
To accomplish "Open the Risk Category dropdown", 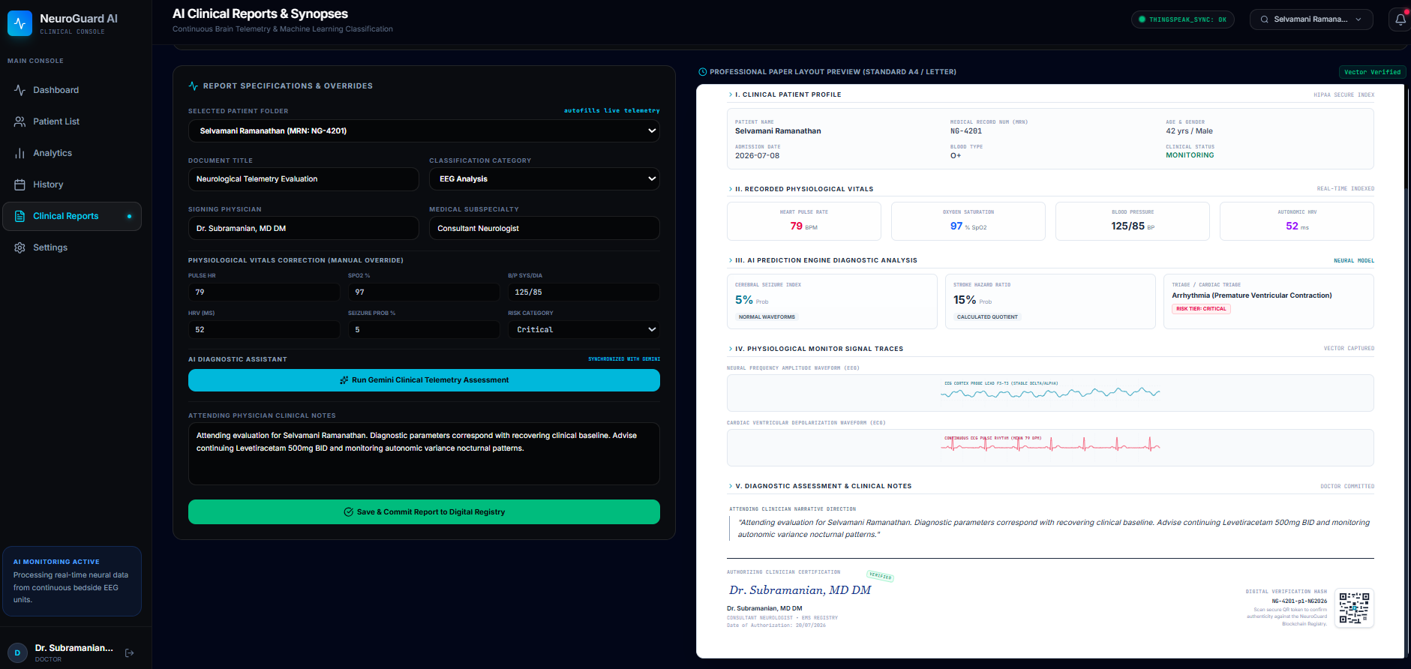I will coord(584,329).
